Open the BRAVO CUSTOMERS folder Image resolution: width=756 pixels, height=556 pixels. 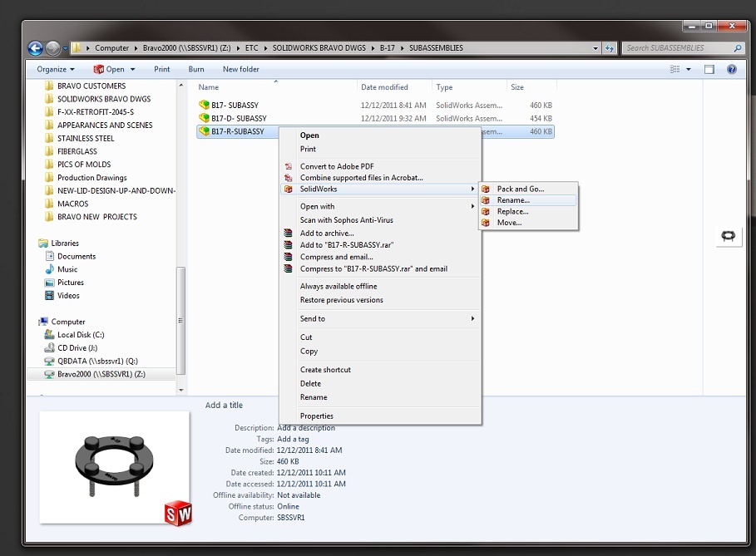point(91,86)
